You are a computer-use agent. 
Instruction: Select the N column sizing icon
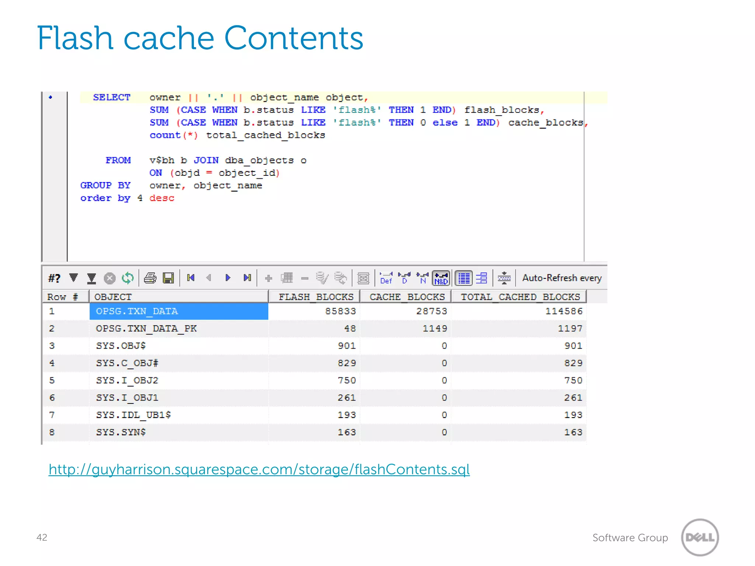422,278
